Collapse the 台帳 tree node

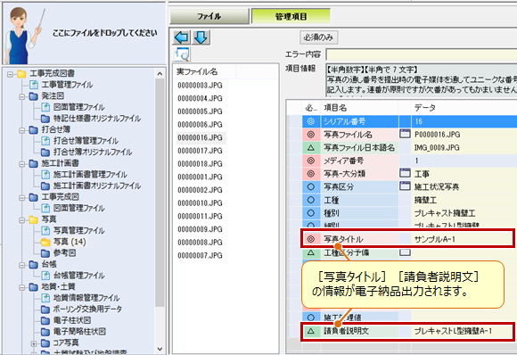coord(22,265)
